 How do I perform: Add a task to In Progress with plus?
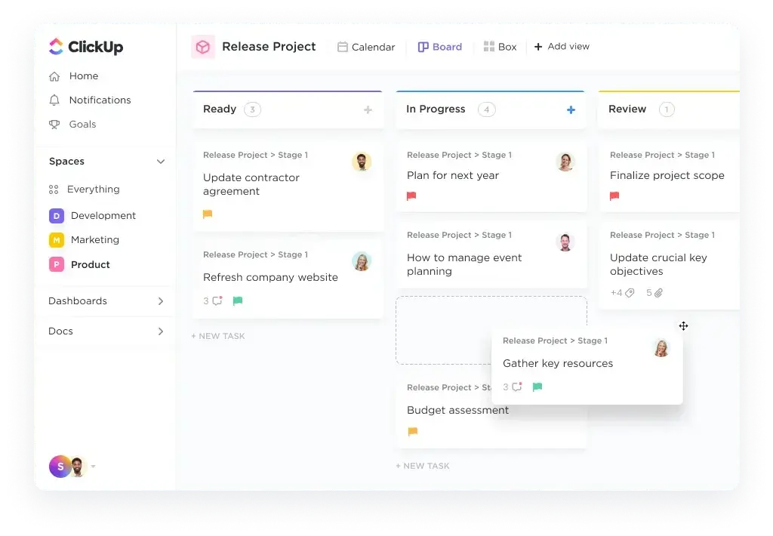[x=571, y=110]
